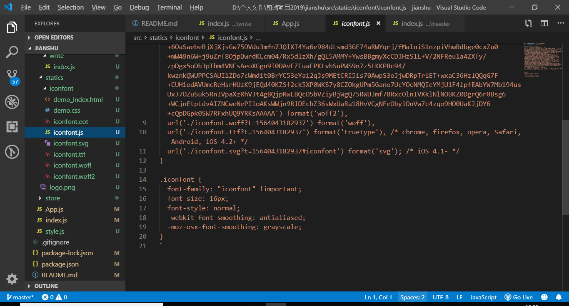This screenshot has height=306, width=569.
Task: Open Source Control view with 57 badge
Action: 12,77
